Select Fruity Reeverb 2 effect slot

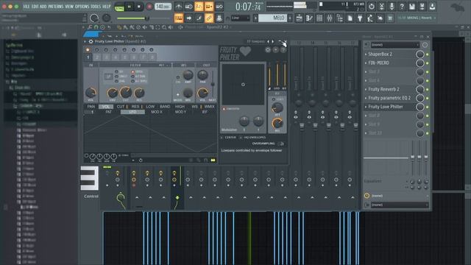(x=383, y=89)
